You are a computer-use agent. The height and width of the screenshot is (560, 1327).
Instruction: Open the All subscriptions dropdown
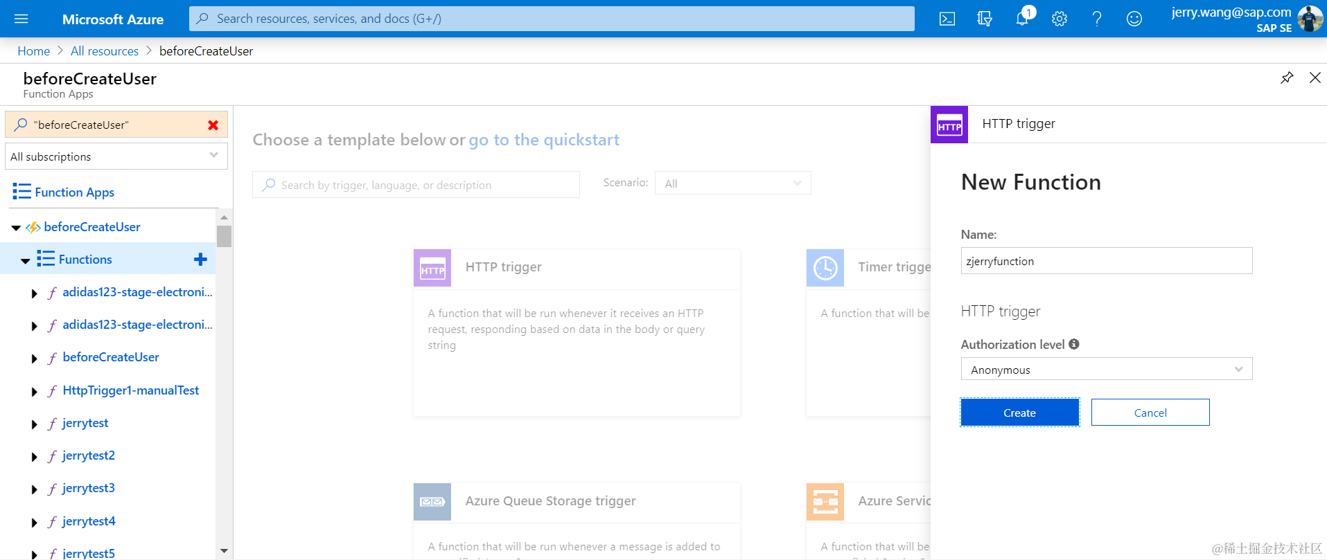pyautogui.click(x=116, y=156)
